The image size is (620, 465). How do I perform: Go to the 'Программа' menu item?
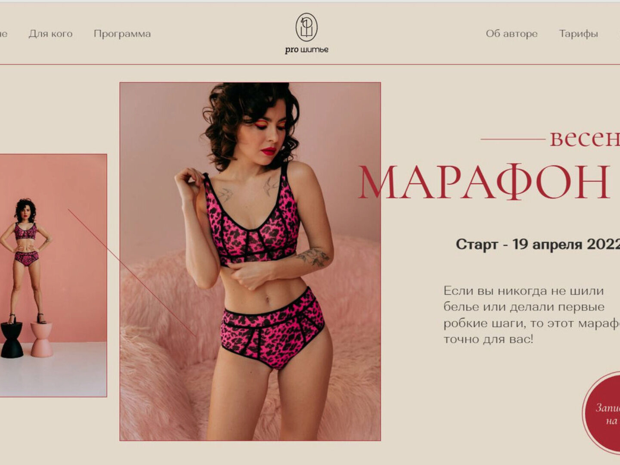tap(122, 34)
